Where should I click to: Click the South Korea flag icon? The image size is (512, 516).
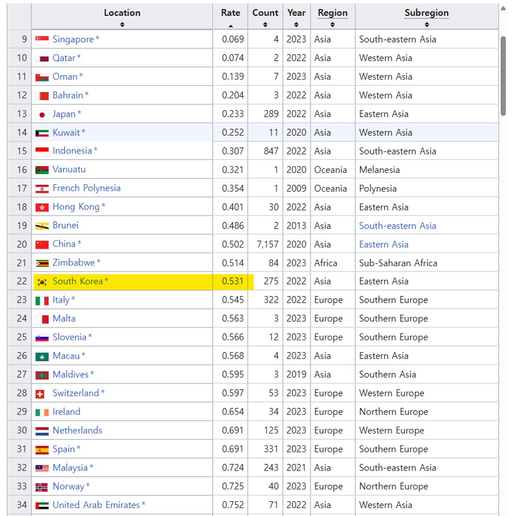tap(42, 281)
